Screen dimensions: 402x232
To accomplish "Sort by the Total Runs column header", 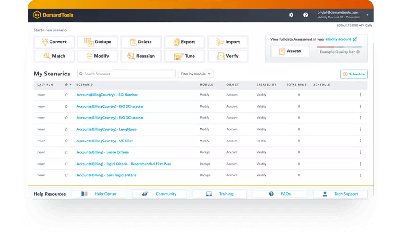I will coord(296,85).
